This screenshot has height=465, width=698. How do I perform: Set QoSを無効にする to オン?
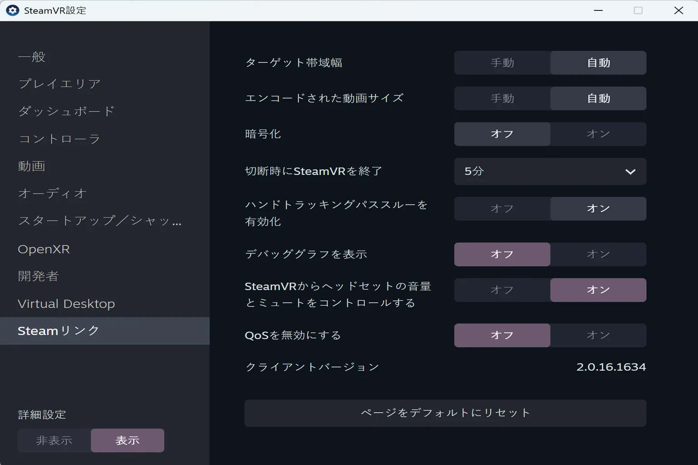click(598, 335)
